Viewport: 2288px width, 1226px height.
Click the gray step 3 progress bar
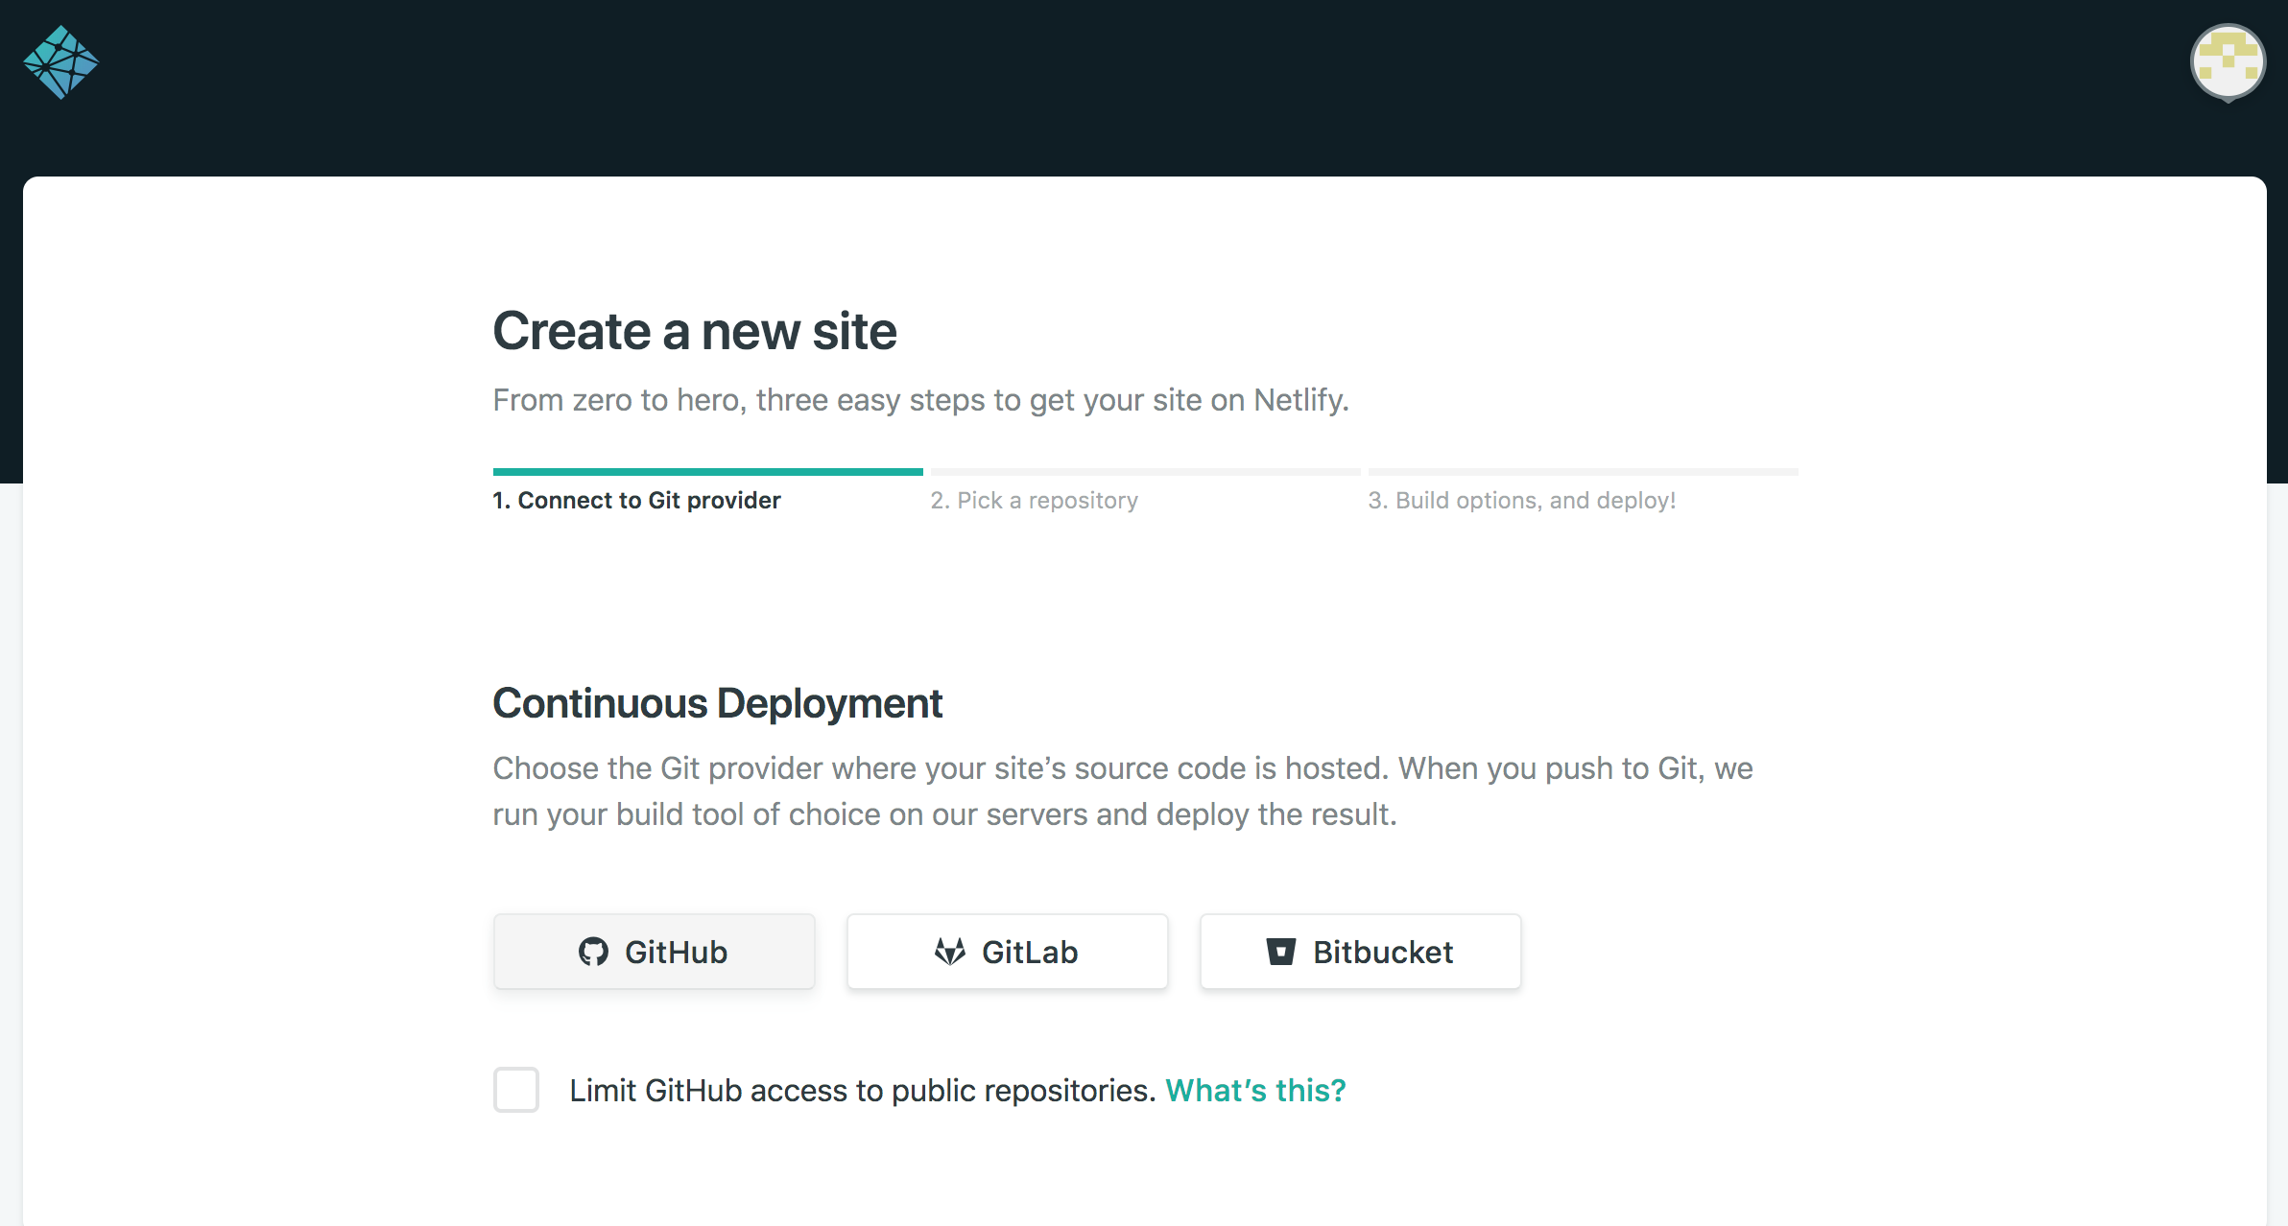tap(1583, 472)
